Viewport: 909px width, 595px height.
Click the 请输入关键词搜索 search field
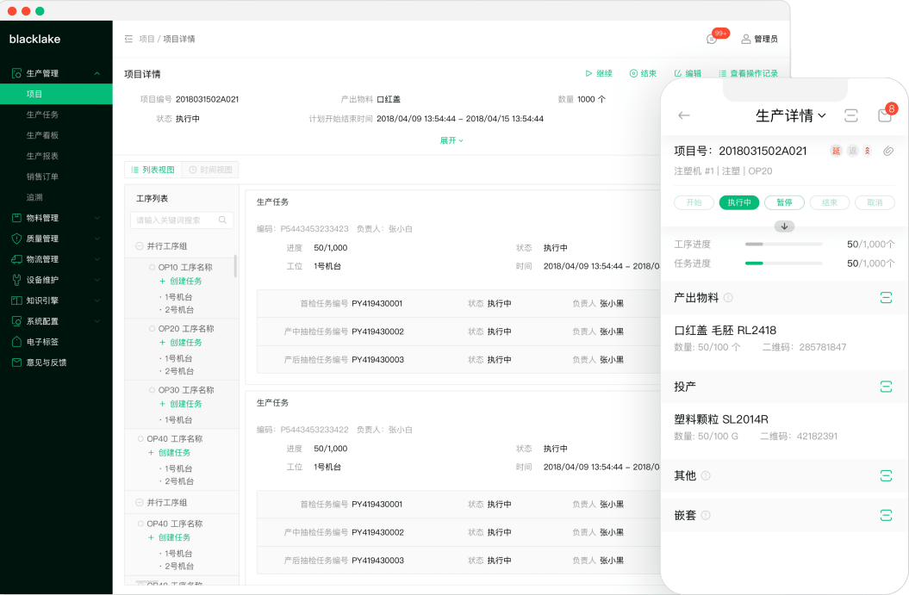coord(182,220)
